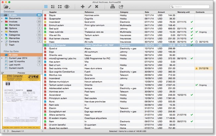
Task: Delete the selected entry with the X icon
Action: click(97, 6)
